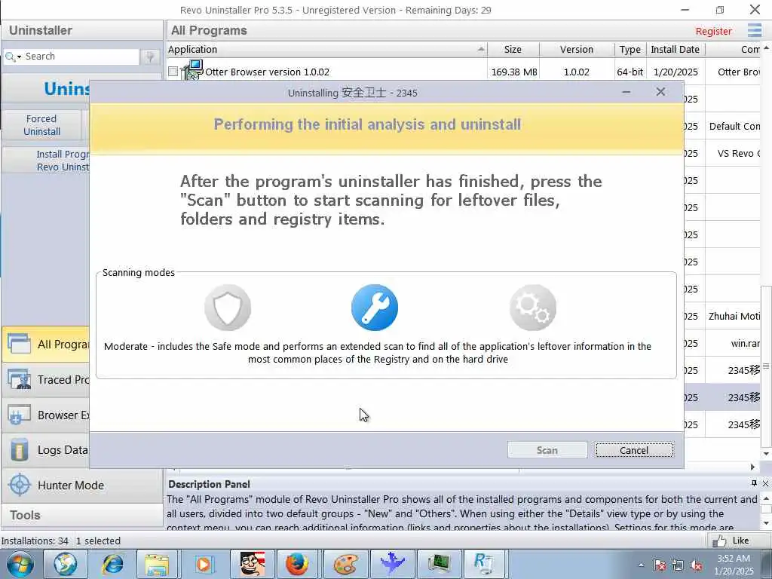Image resolution: width=772 pixels, height=579 pixels.
Task: Open the action center flag tray icon
Action: (660, 565)
